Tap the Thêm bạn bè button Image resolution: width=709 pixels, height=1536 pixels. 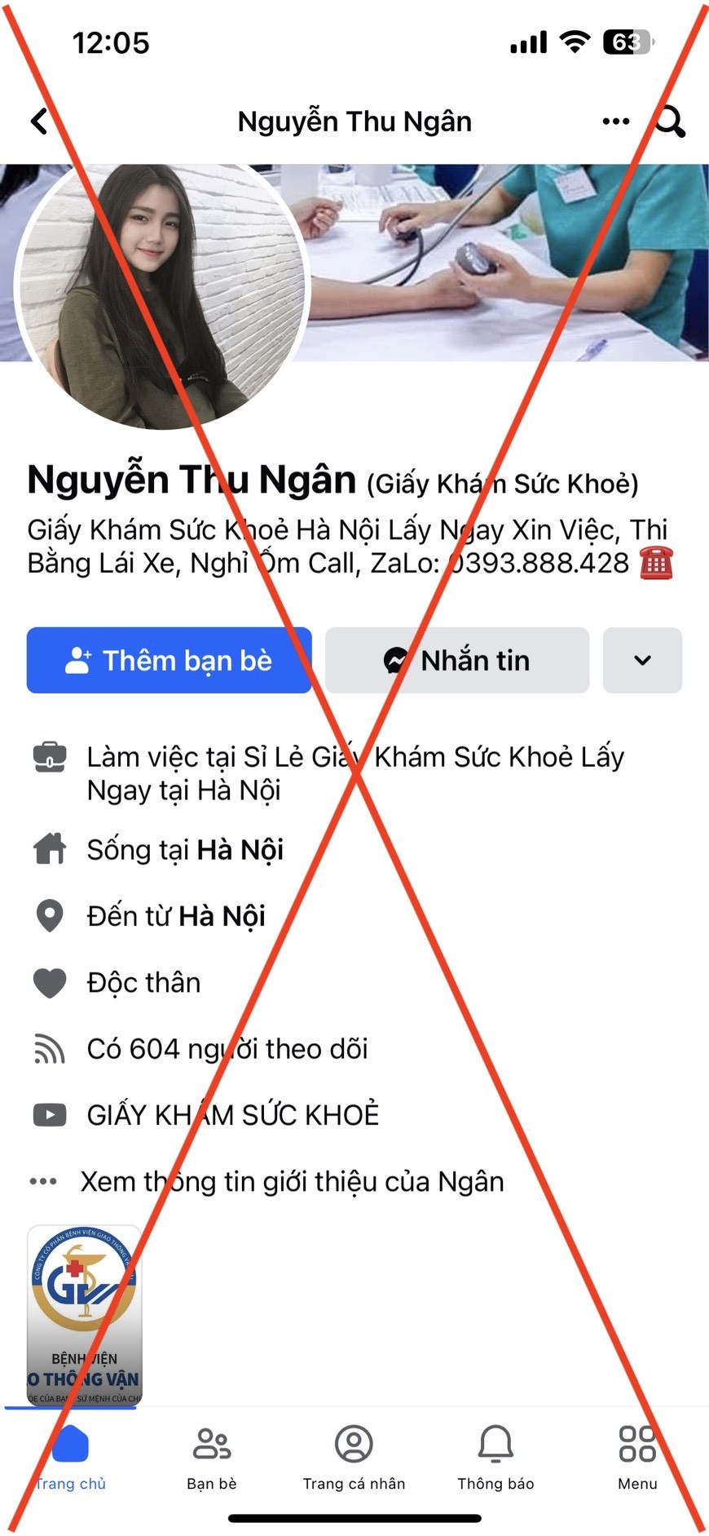click(x=169, y=660)
